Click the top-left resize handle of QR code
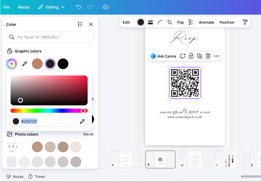The image size is (261, 182). tap(169, 67)
